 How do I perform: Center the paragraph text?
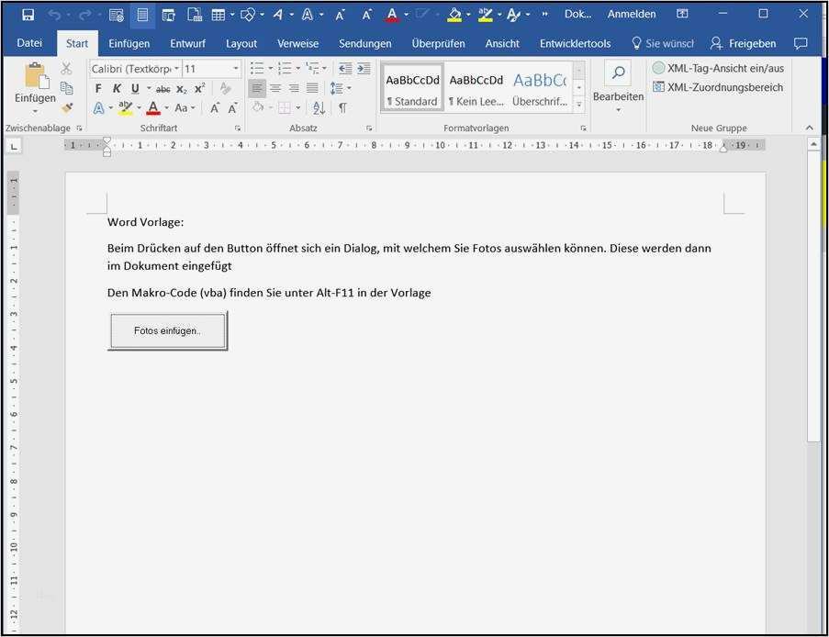tap(275, 88)
